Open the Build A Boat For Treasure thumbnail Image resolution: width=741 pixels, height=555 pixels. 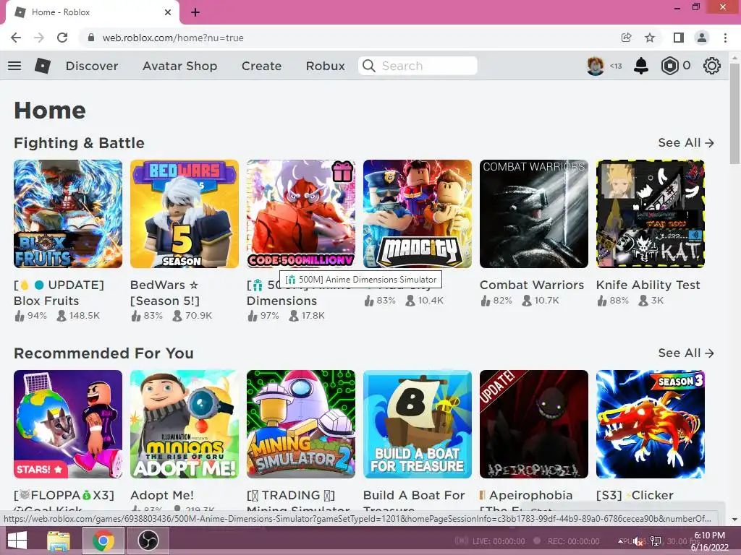pyautogui.click(x=418, y=424)
